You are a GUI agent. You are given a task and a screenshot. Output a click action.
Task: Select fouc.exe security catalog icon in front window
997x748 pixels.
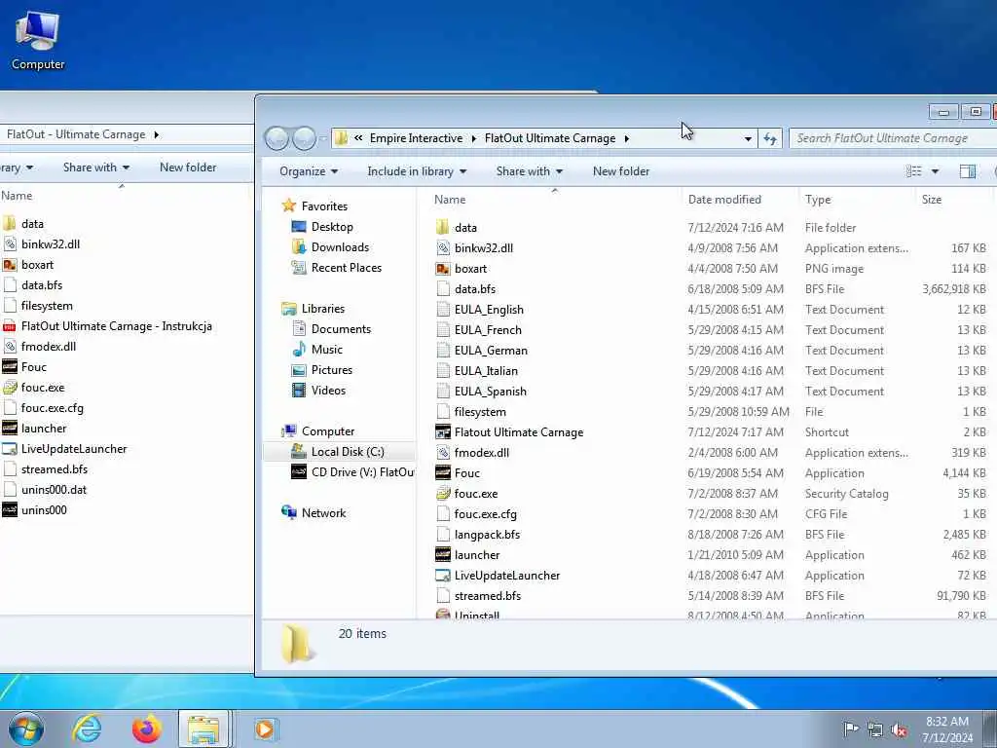443,494
